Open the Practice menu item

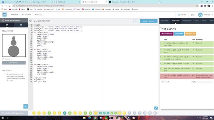coord(38,15)
